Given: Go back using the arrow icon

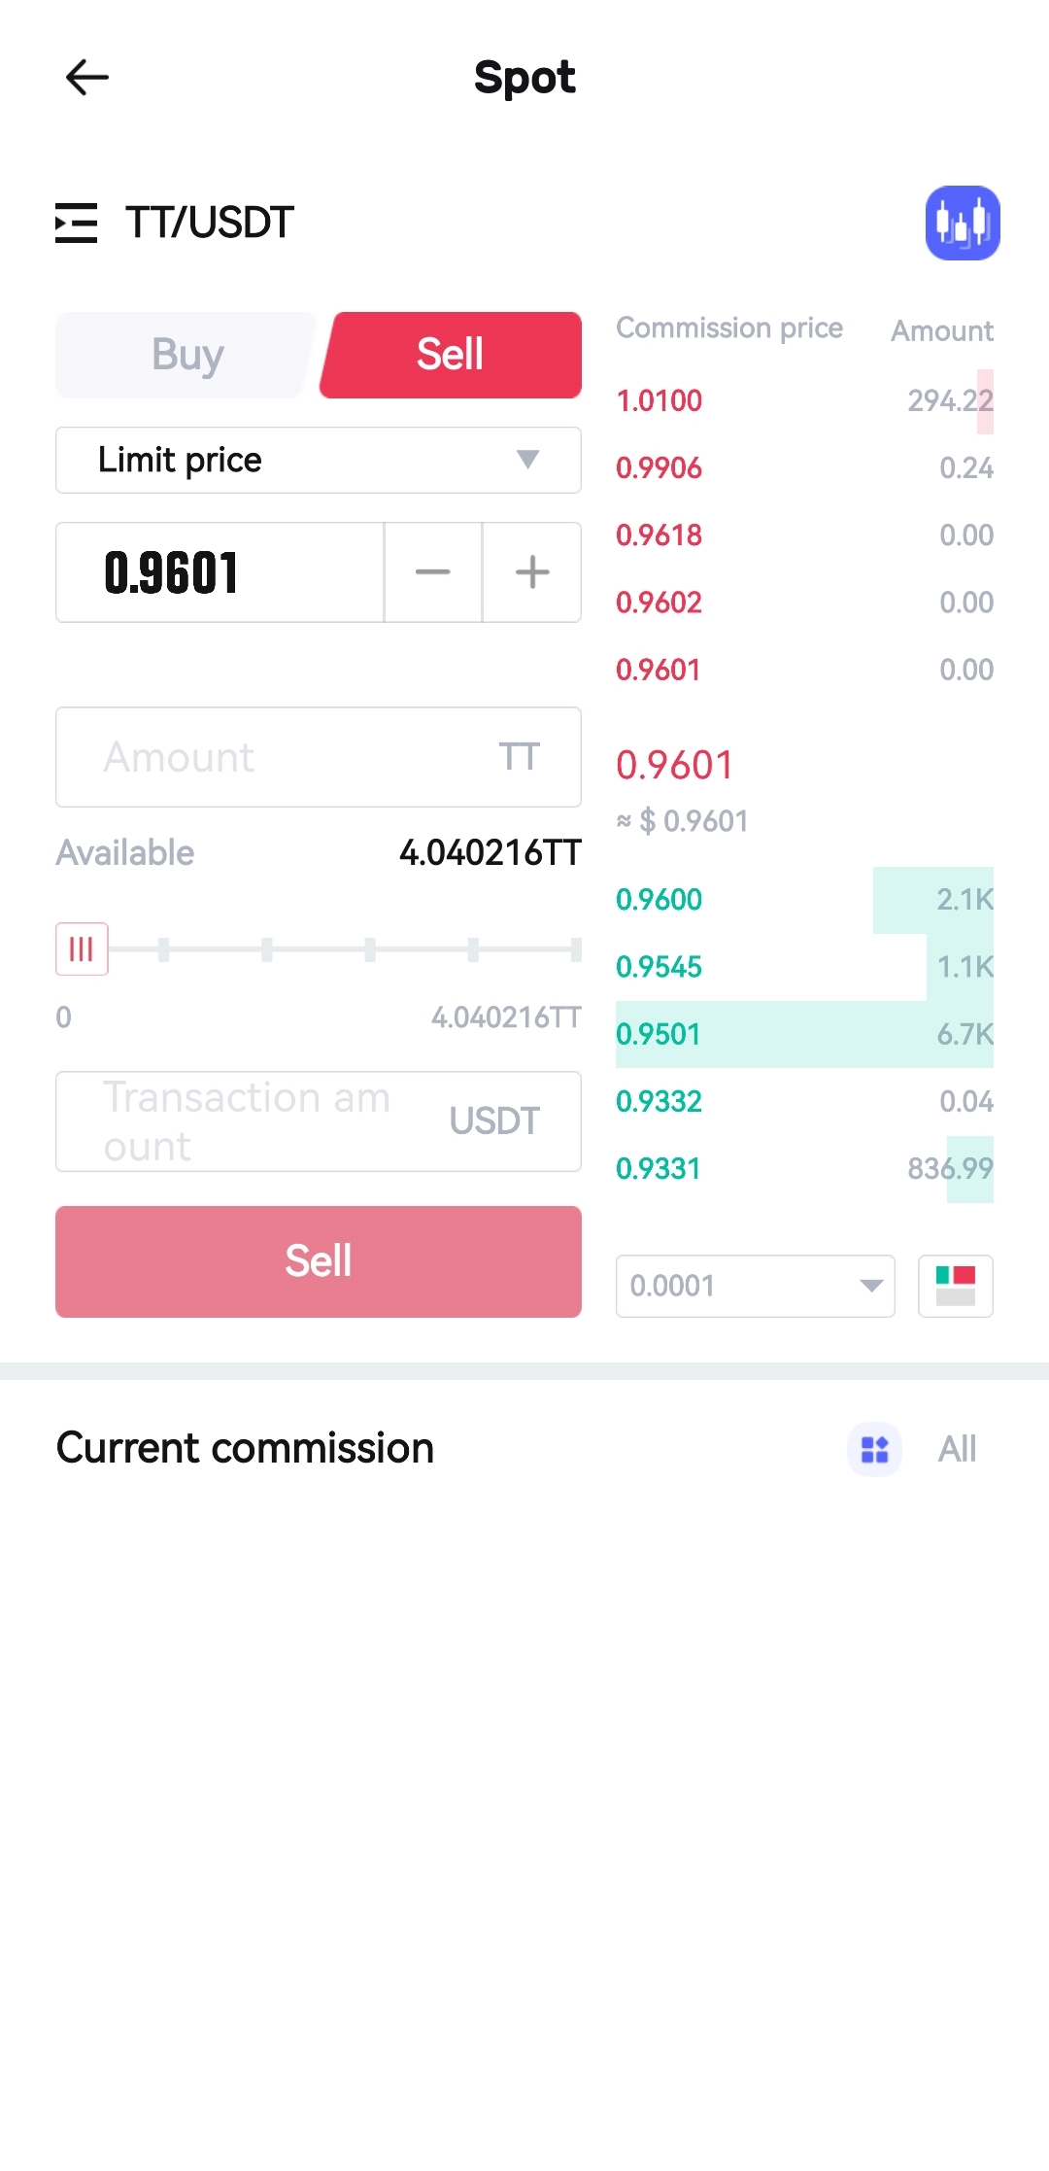Looking at the screenshot, I should (x=86, y=78).
